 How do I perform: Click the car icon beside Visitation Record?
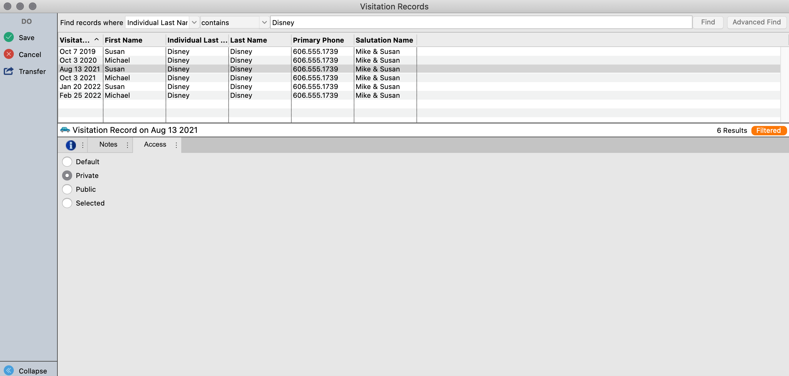(65, 130)
